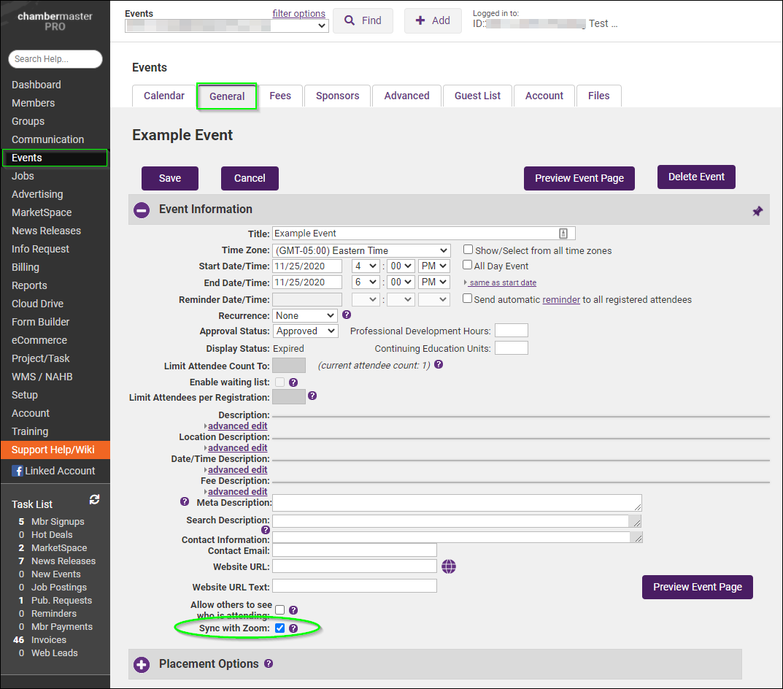
Task: Click the help icon next to Recurrence
Action: (x=347, y=315)
